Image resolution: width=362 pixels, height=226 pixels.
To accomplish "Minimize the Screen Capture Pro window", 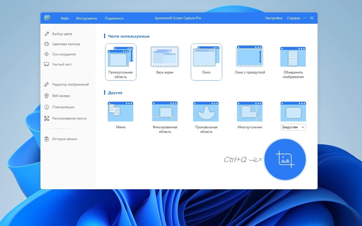I will (x=305, y=18).
